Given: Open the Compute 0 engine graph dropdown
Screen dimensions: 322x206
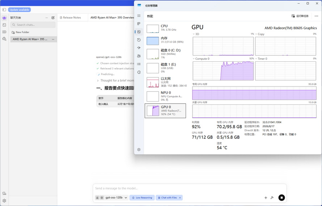Looking at the screenshot, I should click(x=194, y=59).
